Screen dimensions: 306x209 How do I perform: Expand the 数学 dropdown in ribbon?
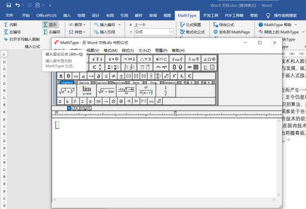78,25
